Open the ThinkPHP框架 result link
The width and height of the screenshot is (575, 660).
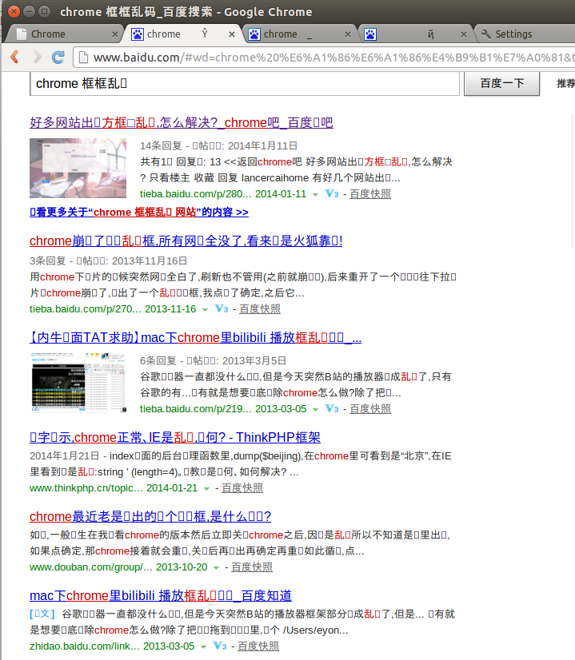175,437
